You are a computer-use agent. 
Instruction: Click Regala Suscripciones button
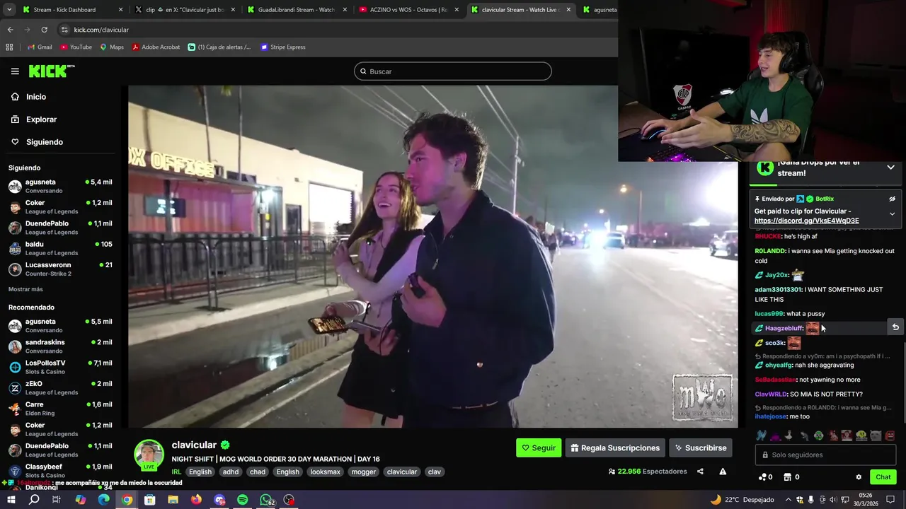point(615,447)
